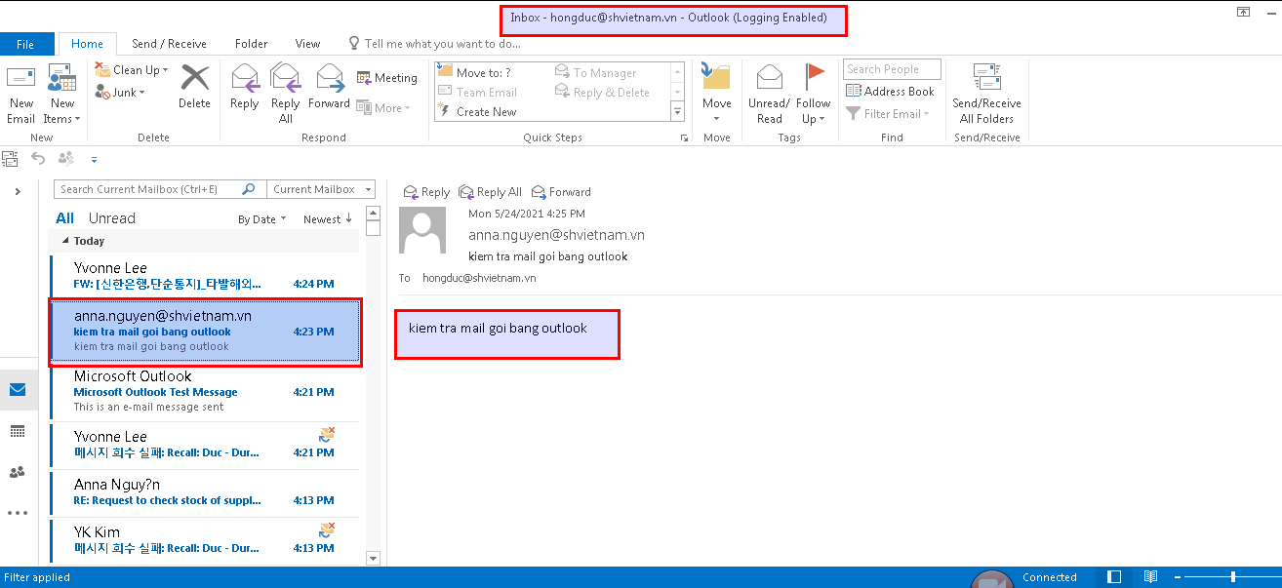Select the Home ribbon tab
Viewport: 1282px width, 588px height.
(87, 44)
